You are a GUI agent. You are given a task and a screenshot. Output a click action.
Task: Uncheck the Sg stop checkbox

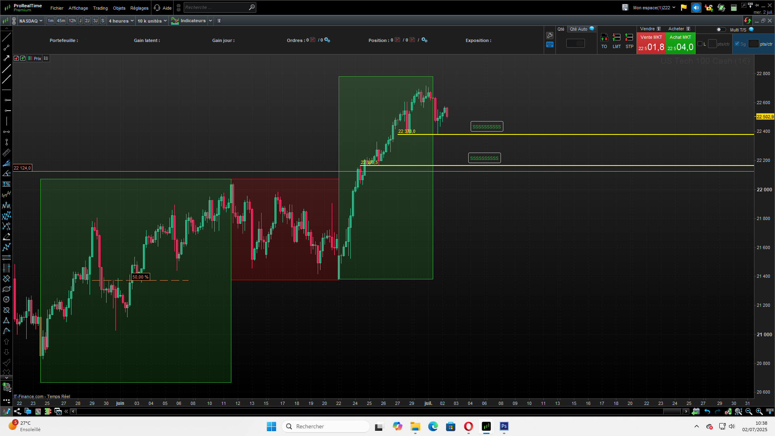737,44
